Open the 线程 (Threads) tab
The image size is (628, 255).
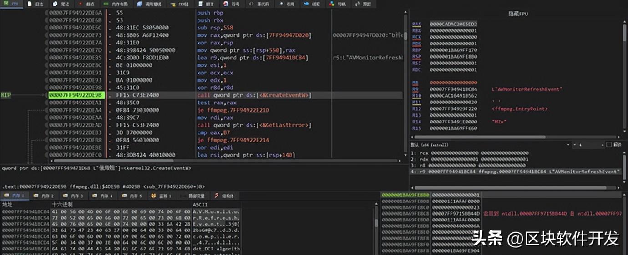point(313,4)
